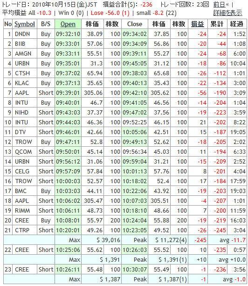Click the elapsed time 0:57 in row 22
The height and width of the screenshot is (286, 248).
(240, 250)
